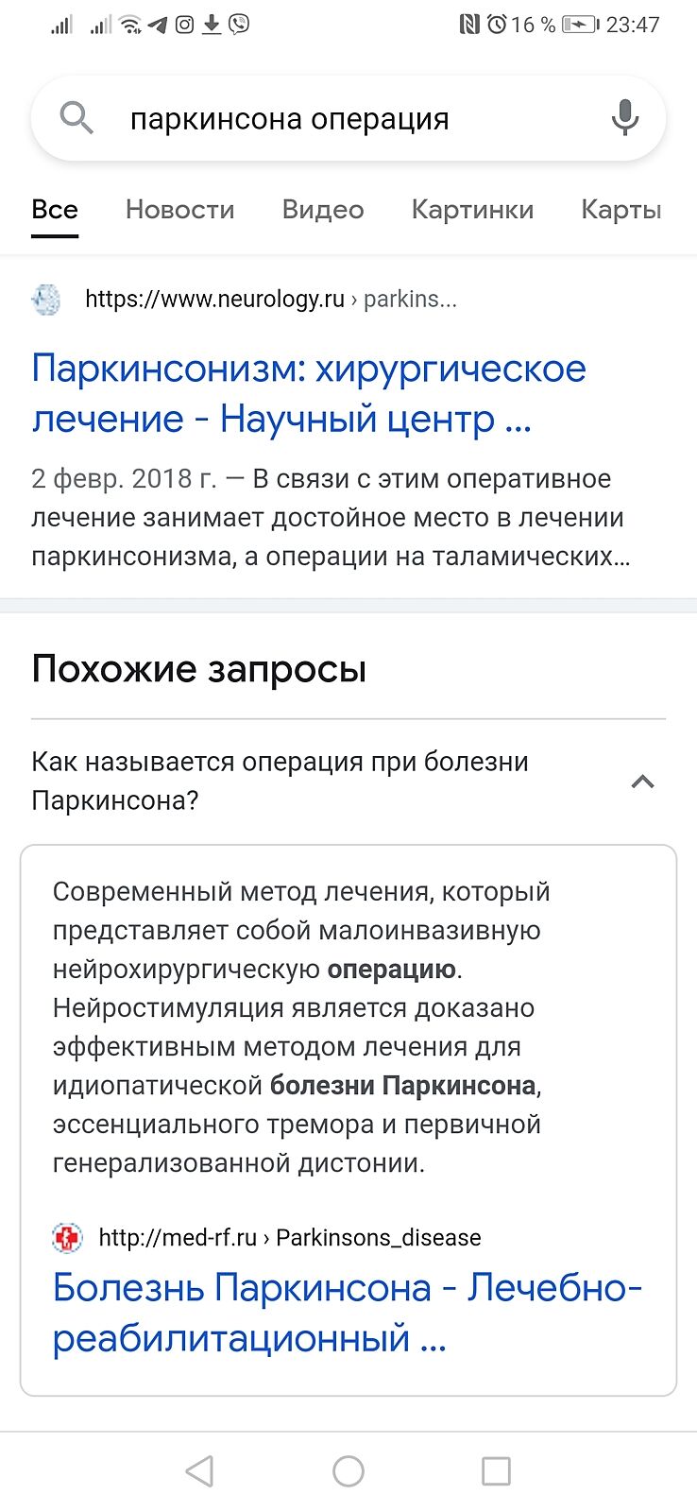The image size is (697, 1512).
Task: Tap the magnifier search icon
Action: click(x=76, y=119)
